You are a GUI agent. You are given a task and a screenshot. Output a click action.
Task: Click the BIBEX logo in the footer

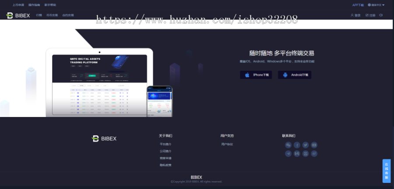pos(104,138)
